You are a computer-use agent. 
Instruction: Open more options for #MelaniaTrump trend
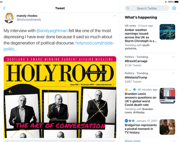pos(174,73)
